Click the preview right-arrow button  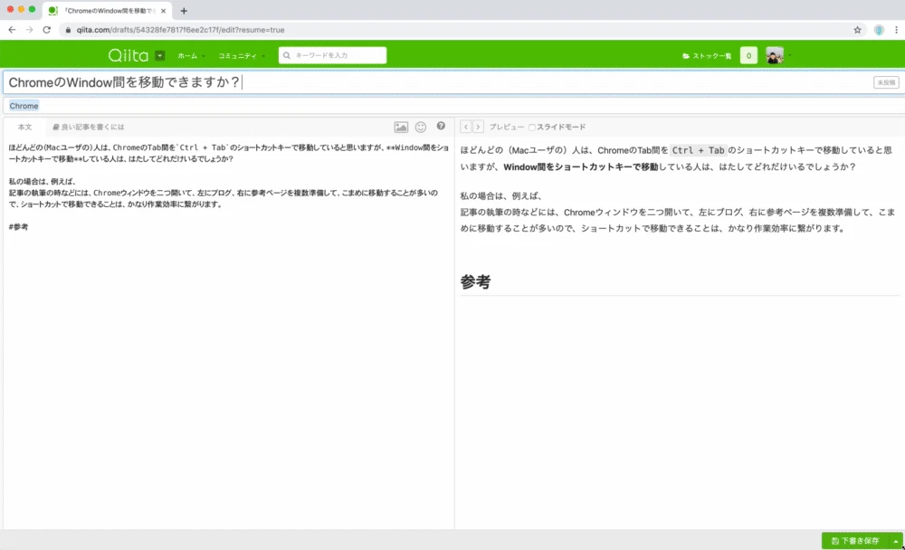pyautogui.click(x=478, y=127)
